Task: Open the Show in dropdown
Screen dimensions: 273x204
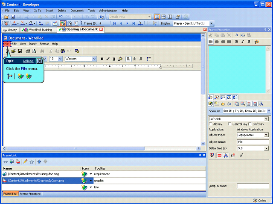Action: pyautogui.click(x=269, y=110)
